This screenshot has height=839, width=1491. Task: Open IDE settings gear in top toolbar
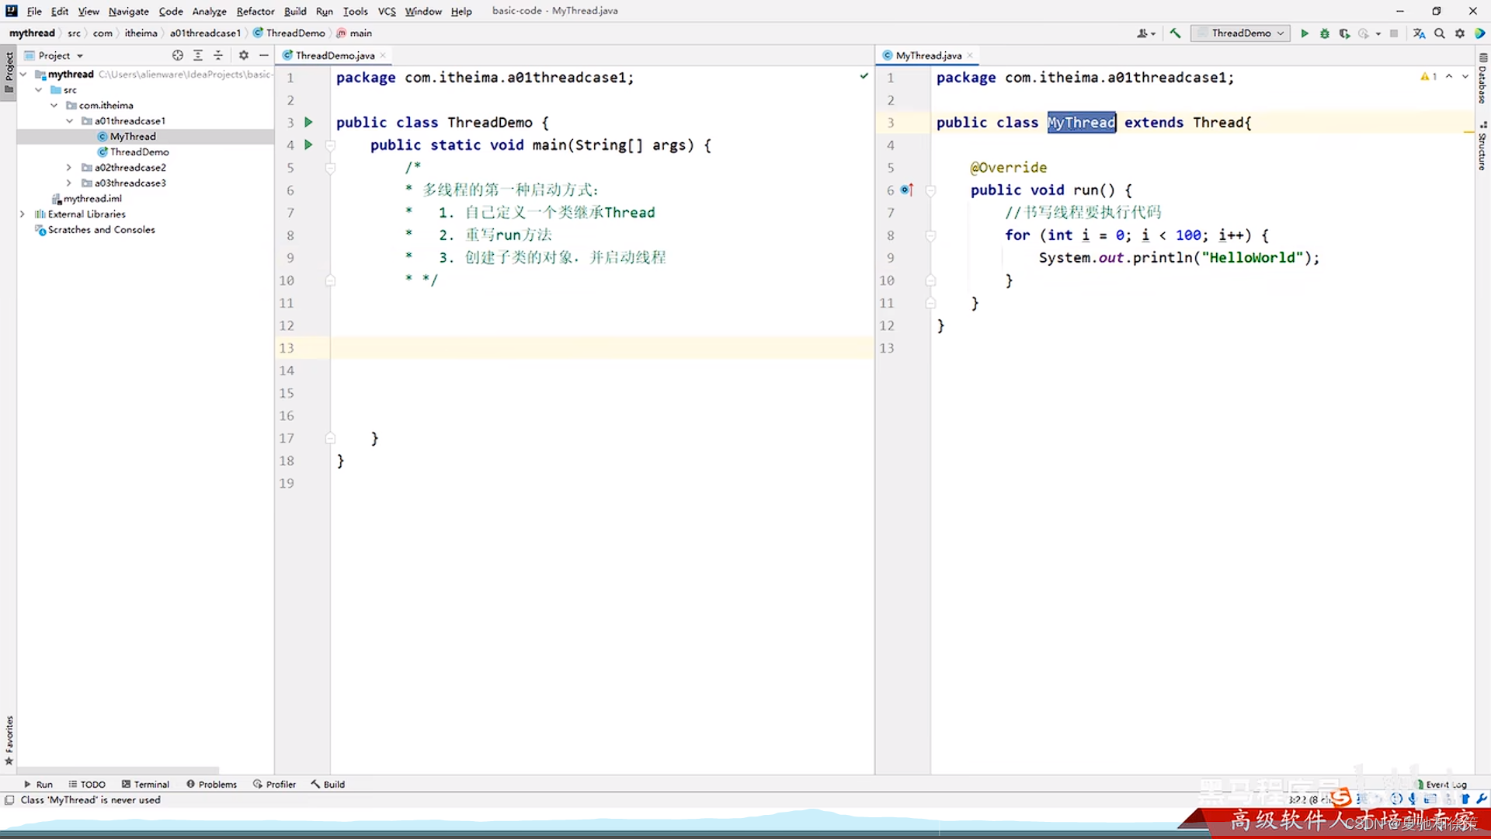(x=1460, y=33)
